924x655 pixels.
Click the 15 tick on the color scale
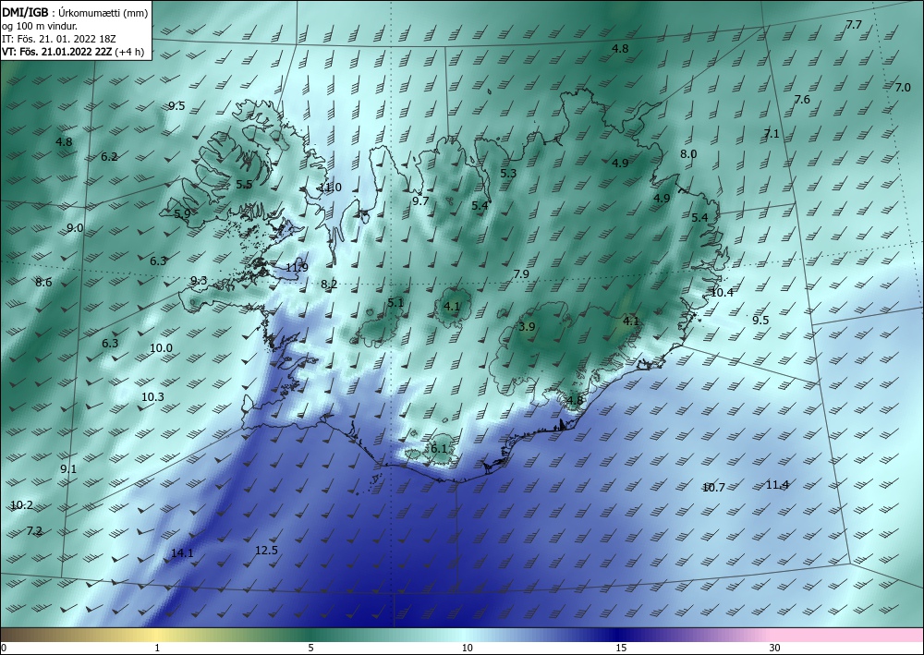pyautogui.click(x=621, y=649)
